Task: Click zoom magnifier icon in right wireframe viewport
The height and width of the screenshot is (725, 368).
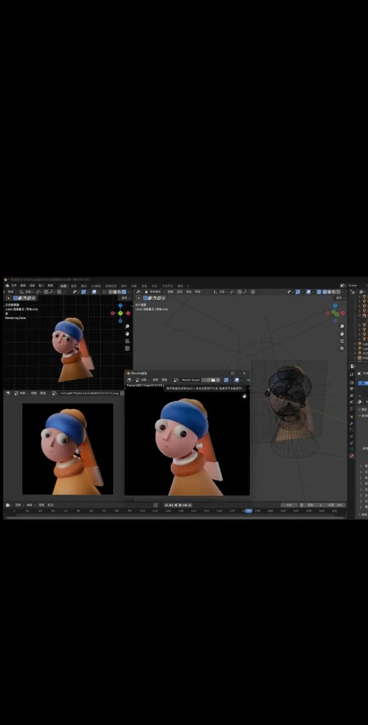Action: [342, 326]
